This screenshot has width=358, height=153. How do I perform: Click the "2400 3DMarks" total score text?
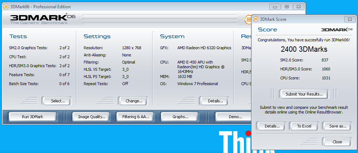[x=304, y=49]
